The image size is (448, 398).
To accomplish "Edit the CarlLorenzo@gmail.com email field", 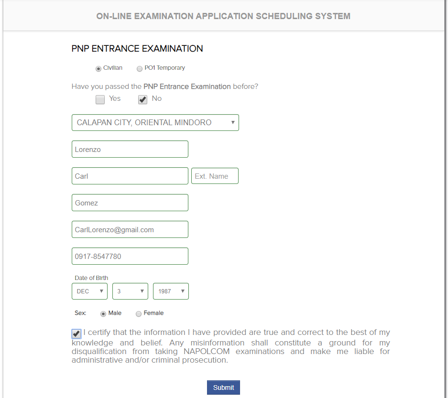I will click(130, 229).
